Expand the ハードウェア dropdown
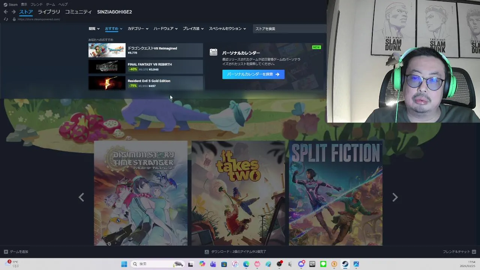This screenshot has height=270, width=480. tap(166, 28)
